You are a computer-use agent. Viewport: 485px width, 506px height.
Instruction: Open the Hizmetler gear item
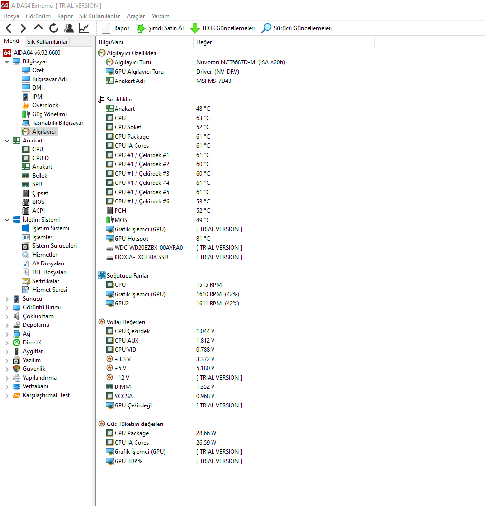click(x=39, y=255)
